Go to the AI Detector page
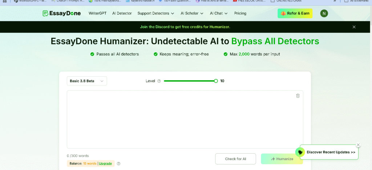This screenshot has width=372, height=170. pyautogui.click(x=122, y=13)
